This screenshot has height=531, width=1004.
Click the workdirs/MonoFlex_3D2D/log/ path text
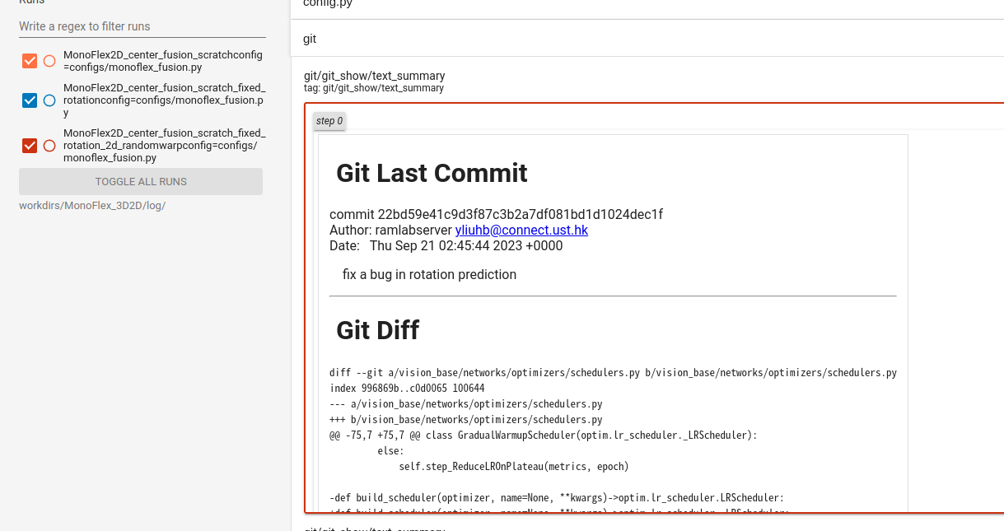click(x=92, y=205)
